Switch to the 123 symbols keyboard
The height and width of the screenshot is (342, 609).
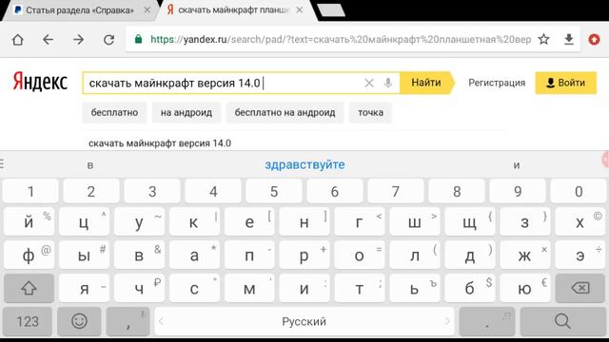(x=28, y=321)
